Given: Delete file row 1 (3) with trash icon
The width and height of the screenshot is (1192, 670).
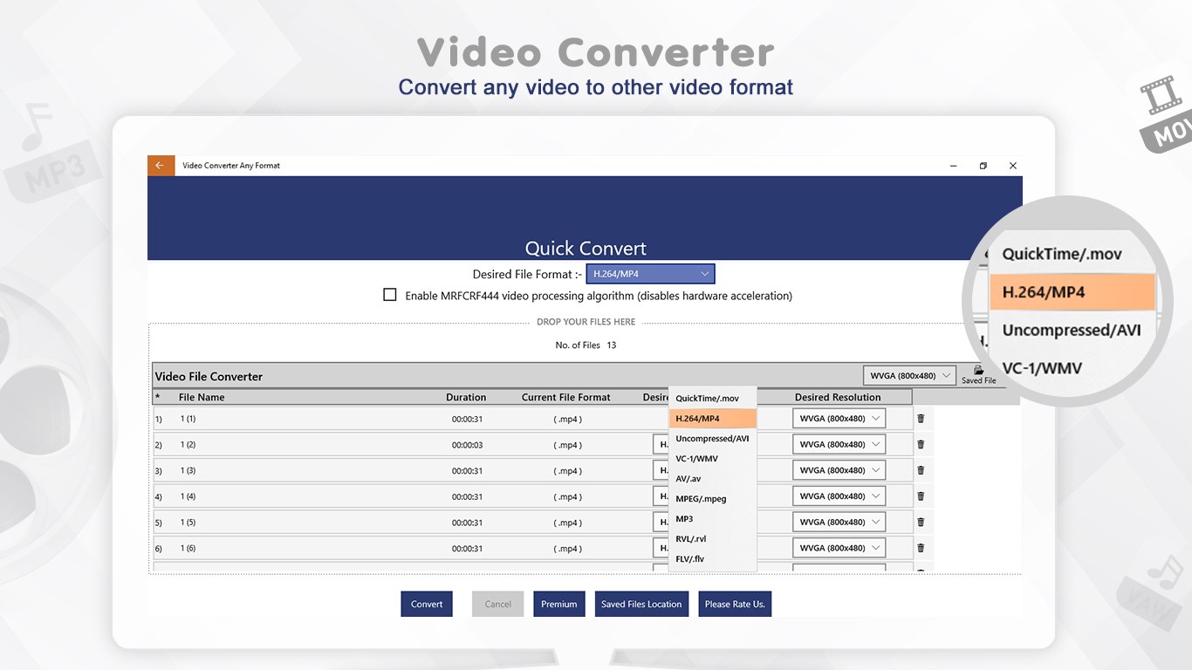Looking at the screenshot, I should pos(921,470).
